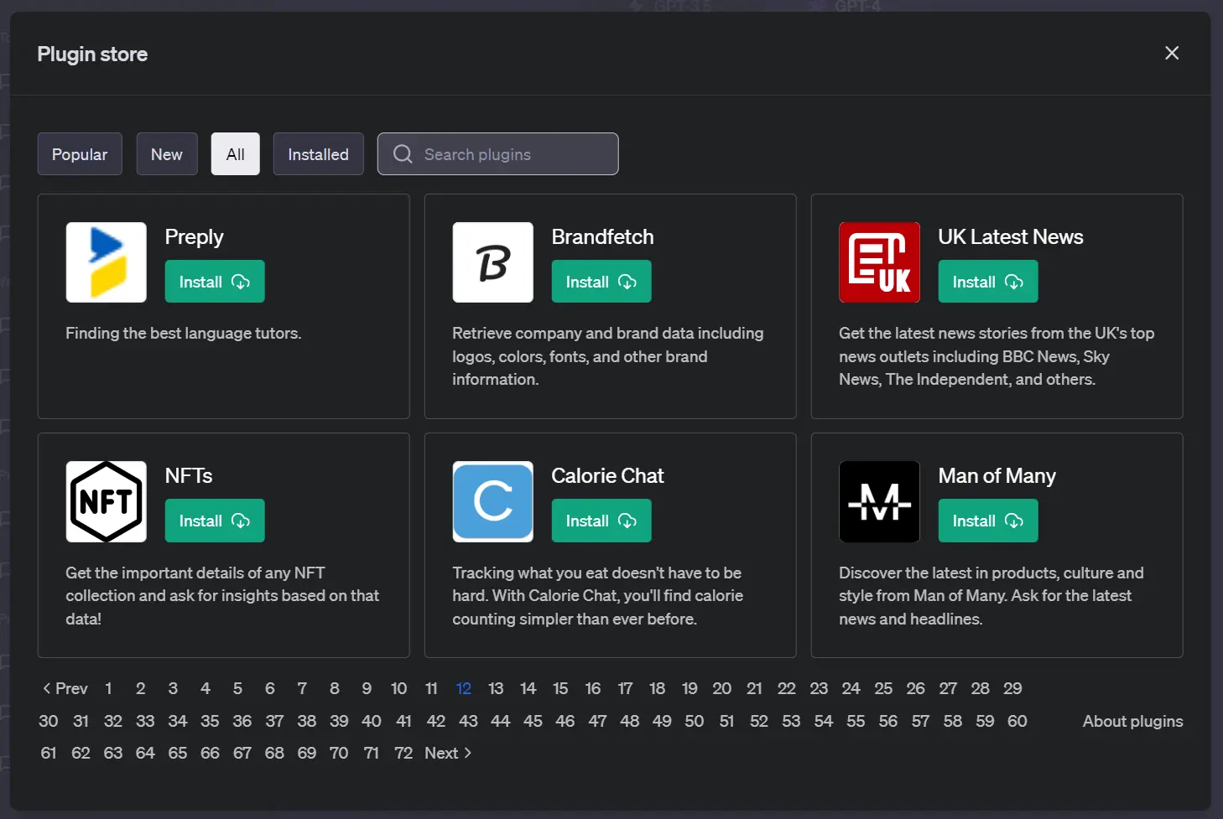This screenshot has height=819, width=1223.
Task: Jump to page 45
Action: coord(533,721)
